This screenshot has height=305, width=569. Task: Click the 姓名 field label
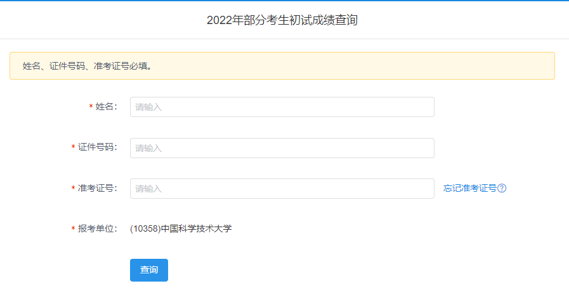point(106,106)
